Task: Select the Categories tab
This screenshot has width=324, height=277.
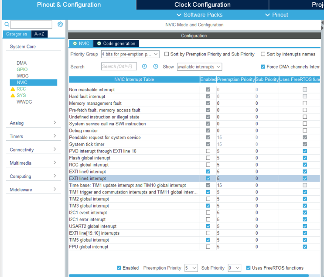Action: (17, 34)
